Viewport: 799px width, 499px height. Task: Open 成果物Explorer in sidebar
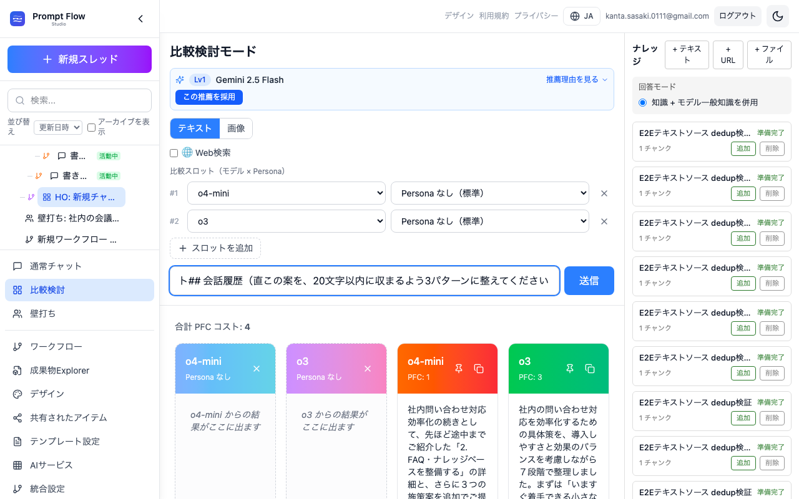pos(79,371)
